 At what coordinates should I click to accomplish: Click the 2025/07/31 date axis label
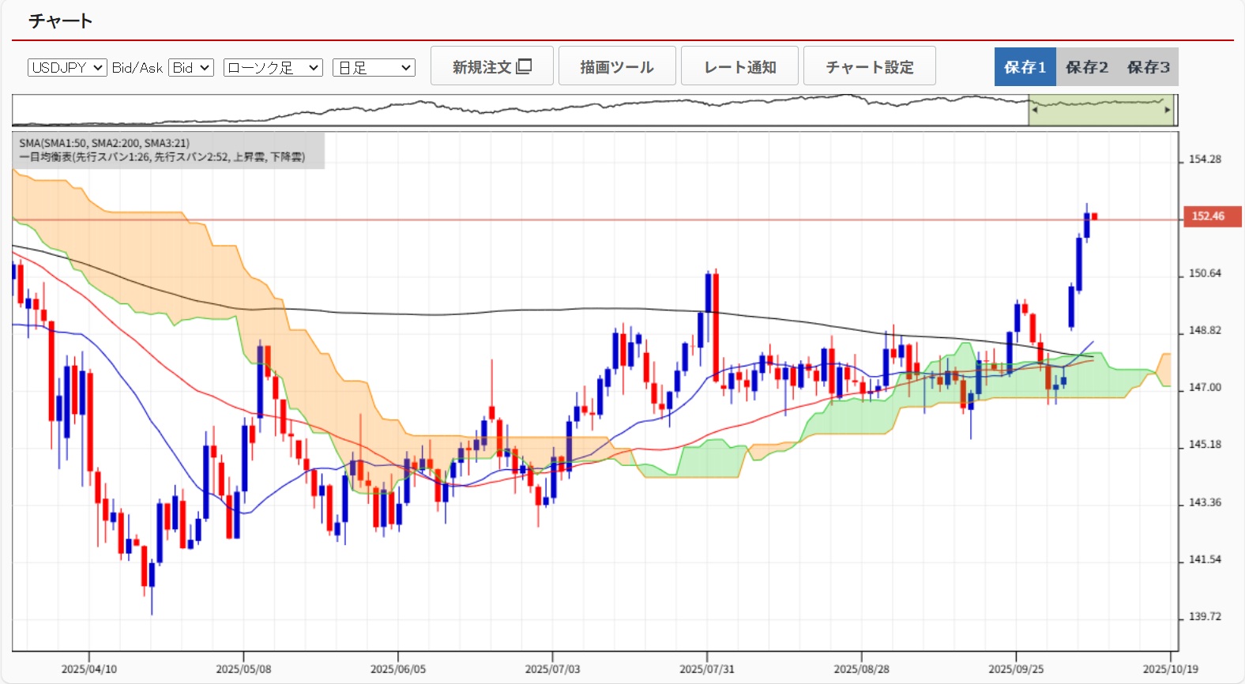point(706,669)
